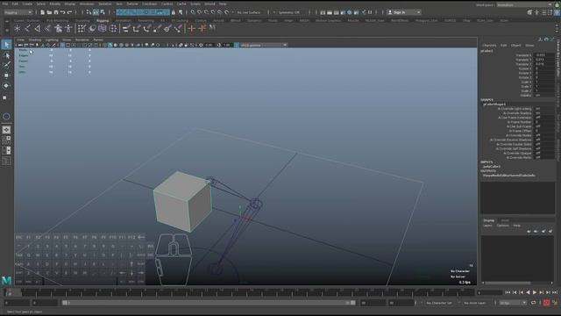This screenshot has width=561, height=316.
Task: Open the Symmetry Off dropdown
Action: [x=290, y=12]
